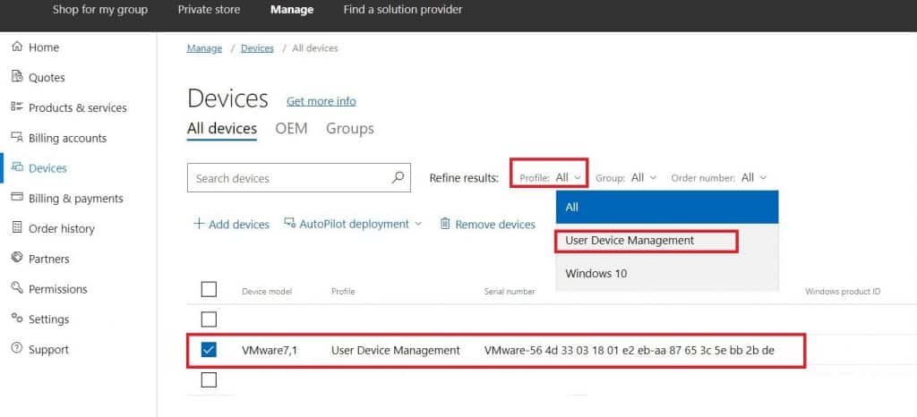Click the trash icon for Remove devices

pyautogui.click(x=445, y=224)
